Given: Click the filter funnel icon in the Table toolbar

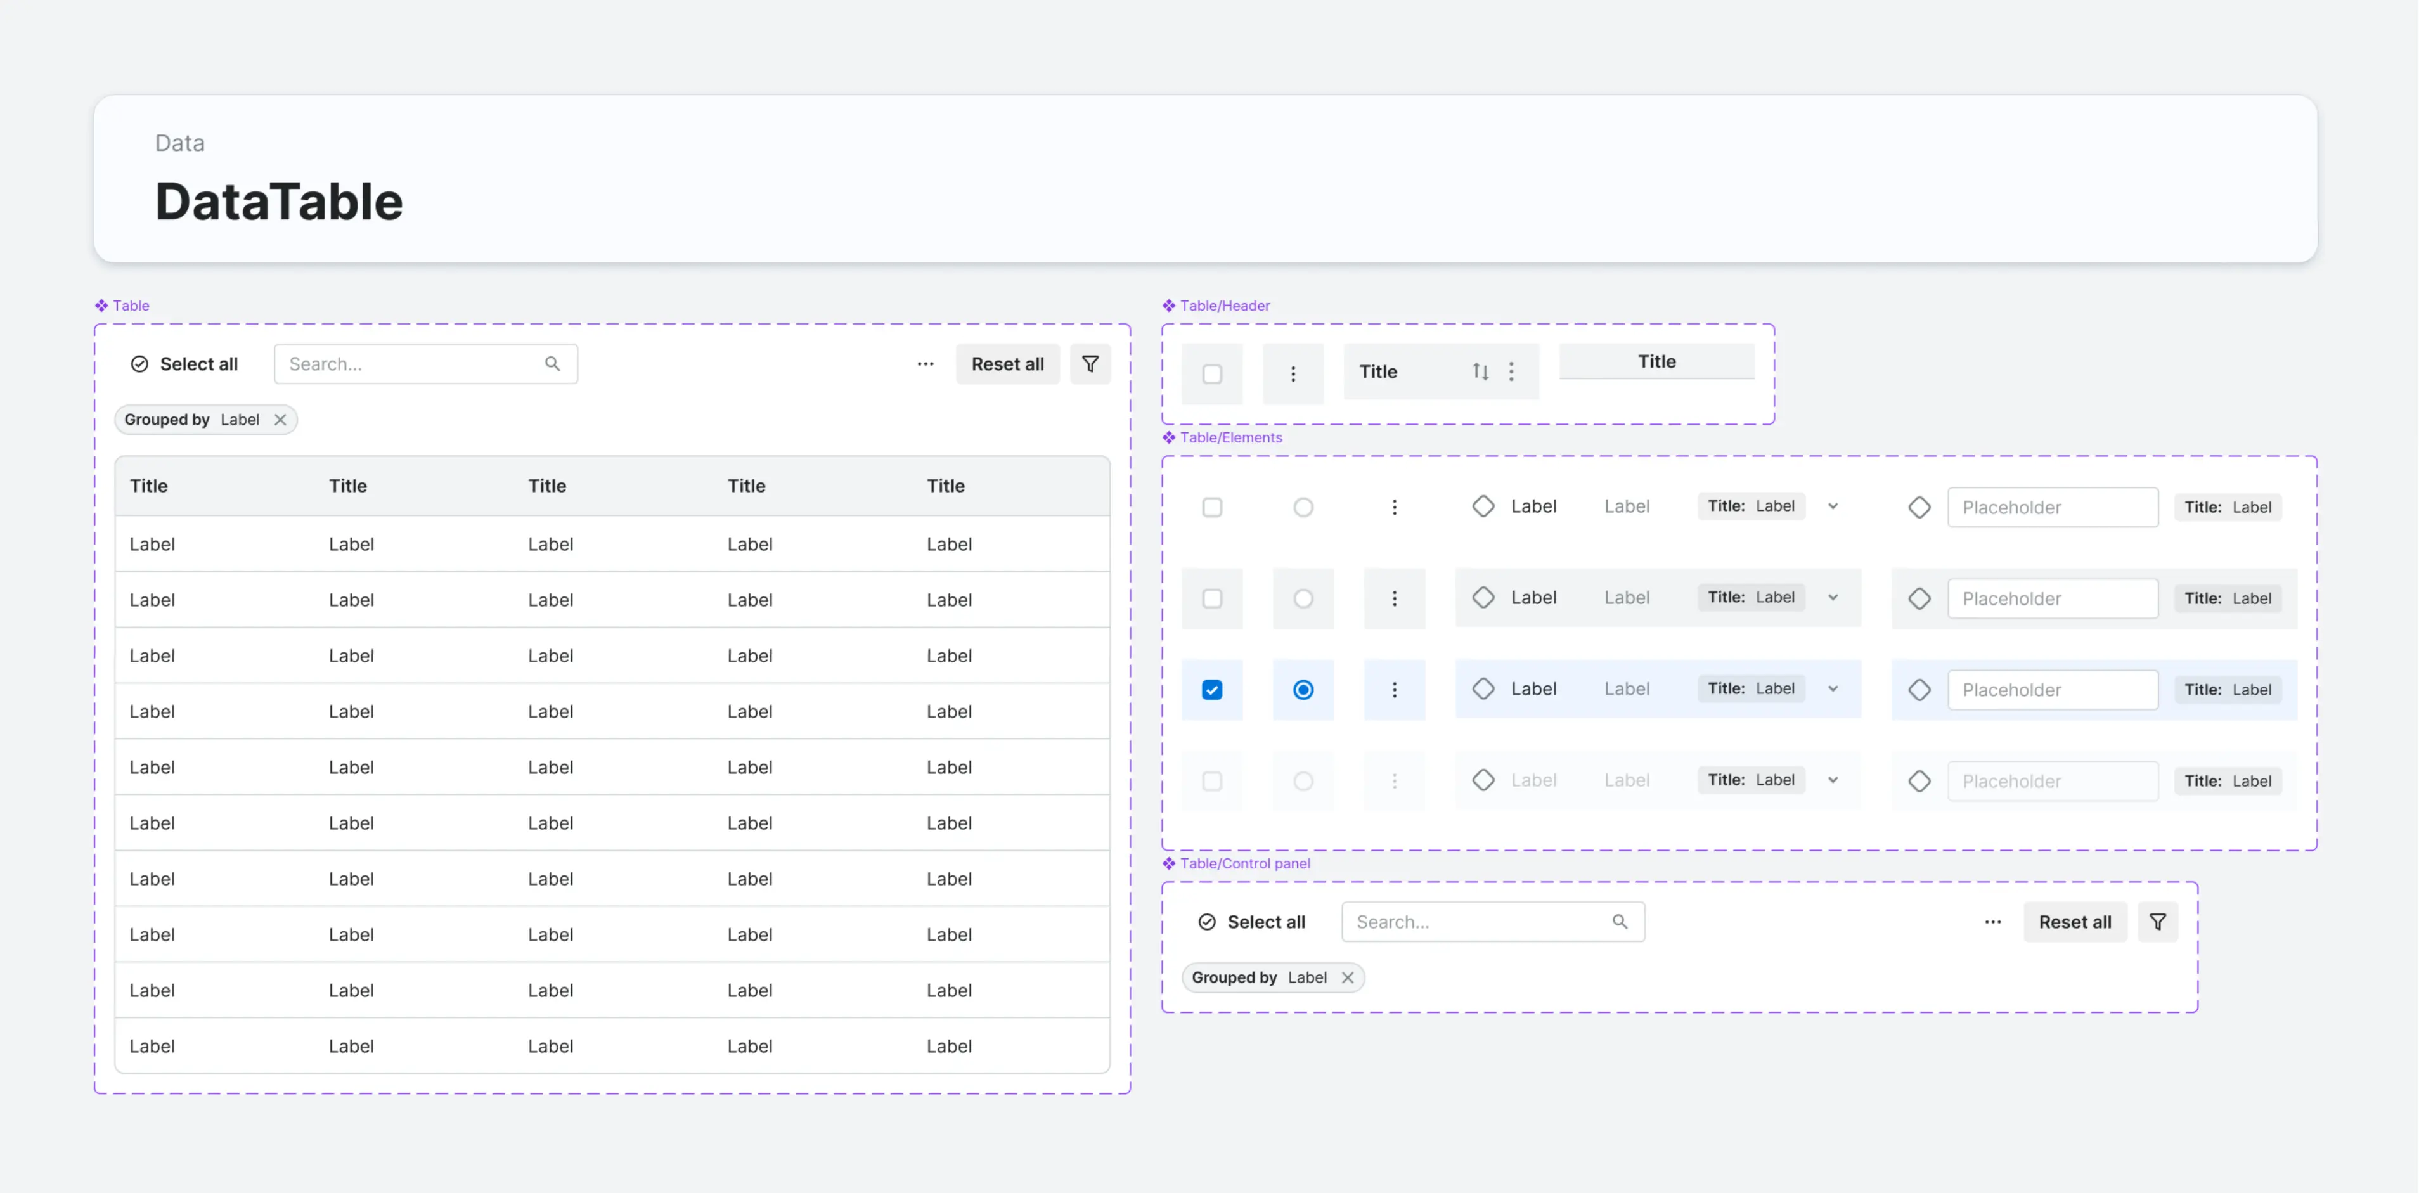Looking at the screenshot, I should click(x=1090, y=363).
